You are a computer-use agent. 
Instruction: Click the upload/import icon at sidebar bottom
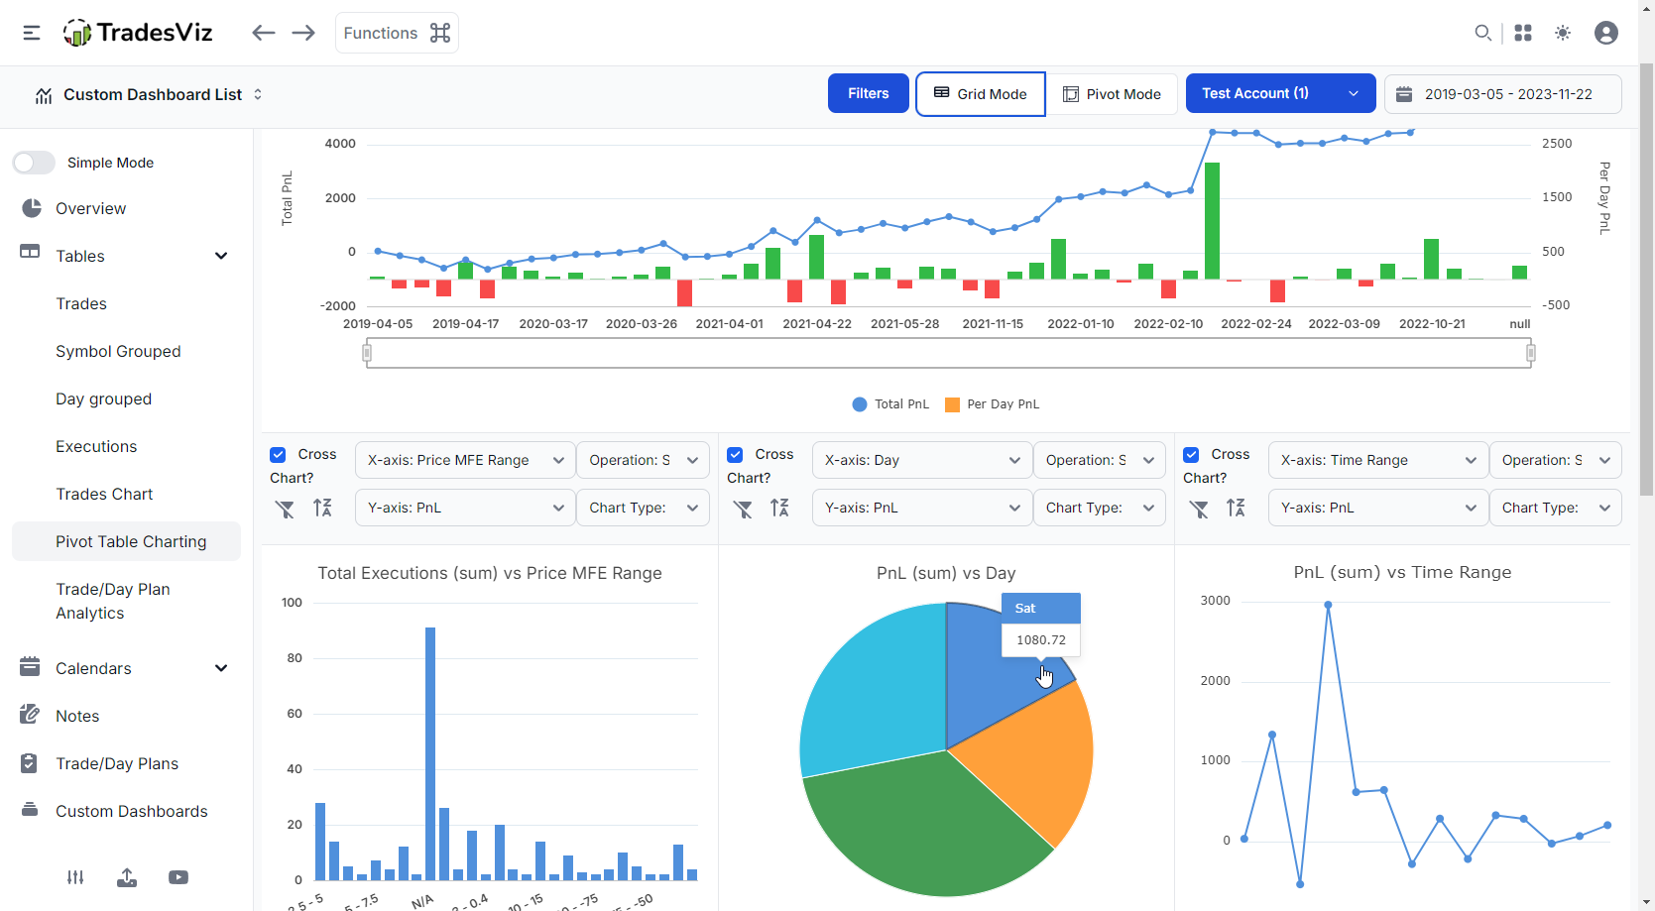point(127,877)
